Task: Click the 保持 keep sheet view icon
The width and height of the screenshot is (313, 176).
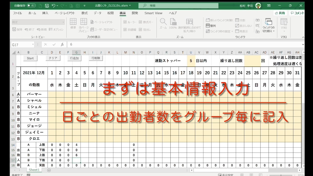Action: [x=17, y=30]
